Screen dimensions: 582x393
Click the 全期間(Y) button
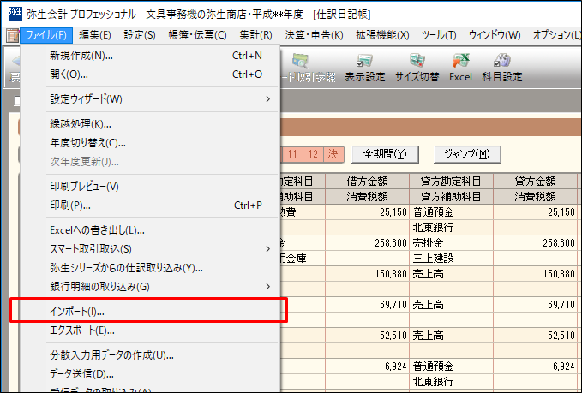[385, 154]
